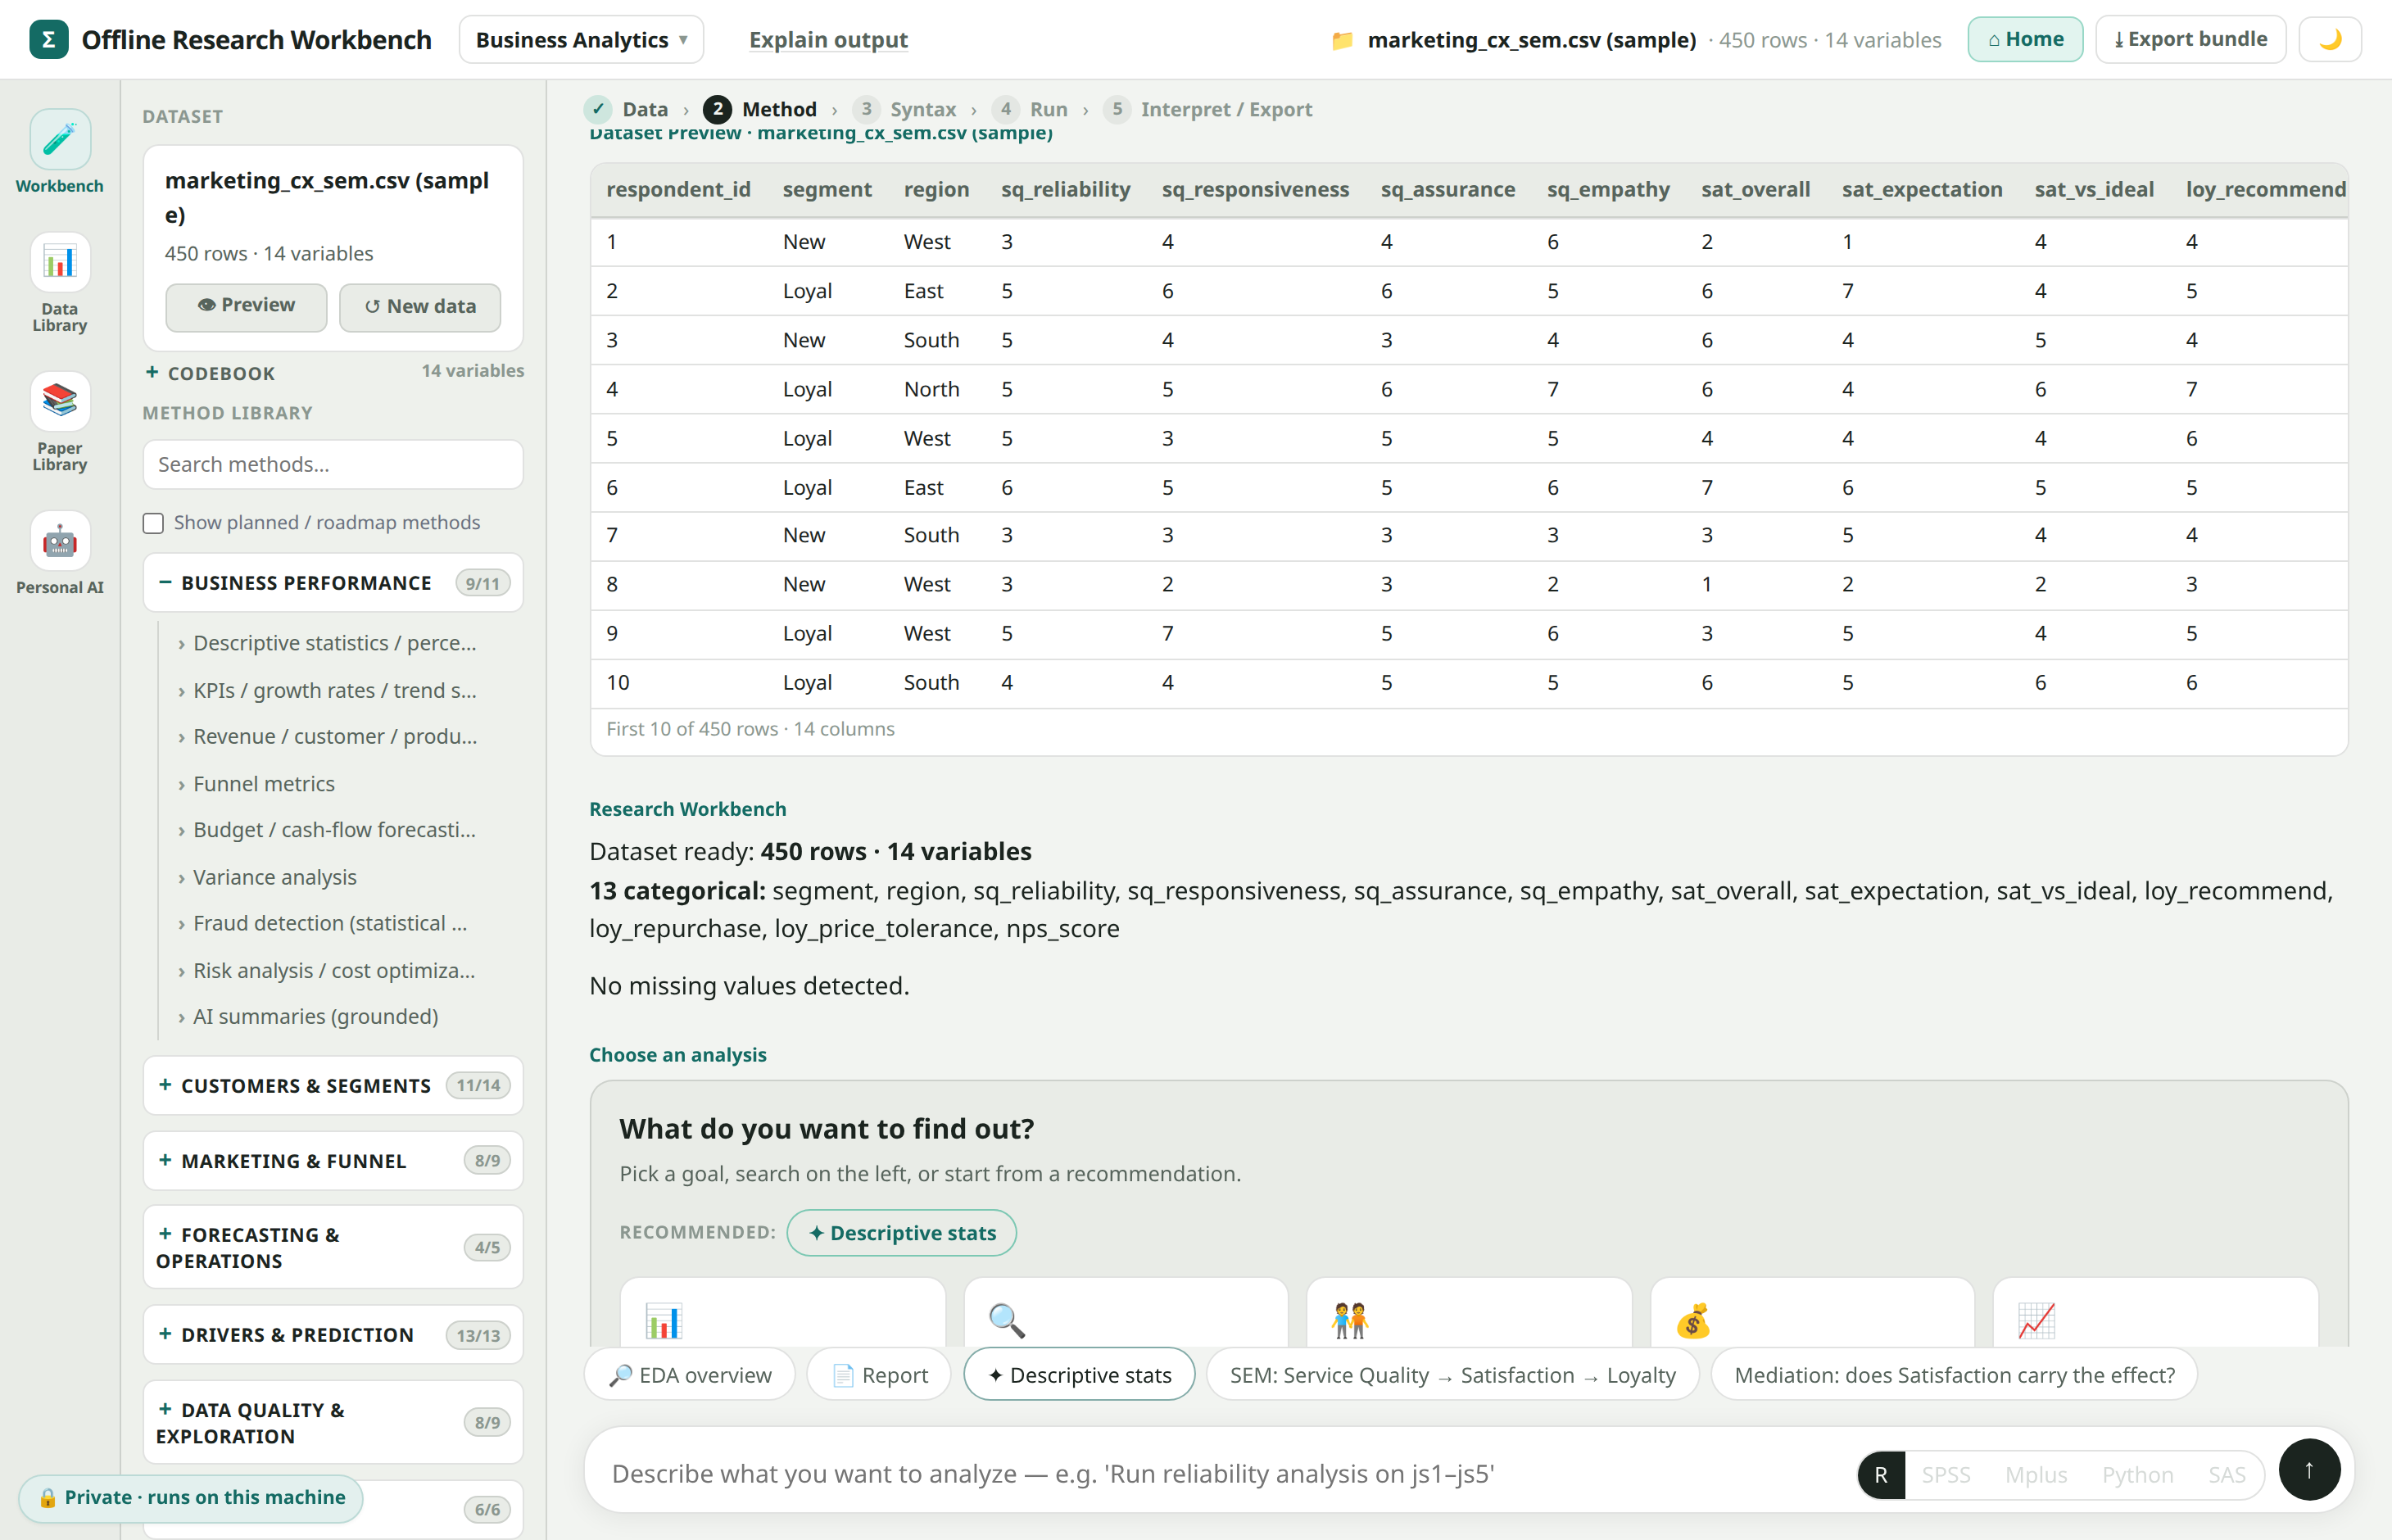Screen dimensions: 2392x1540
Task: Click the sat_overall column header
Action: (x=1755, y=189)
